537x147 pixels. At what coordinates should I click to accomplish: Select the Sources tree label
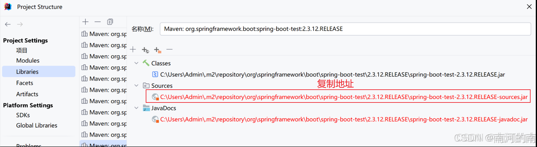pos(162,86)
